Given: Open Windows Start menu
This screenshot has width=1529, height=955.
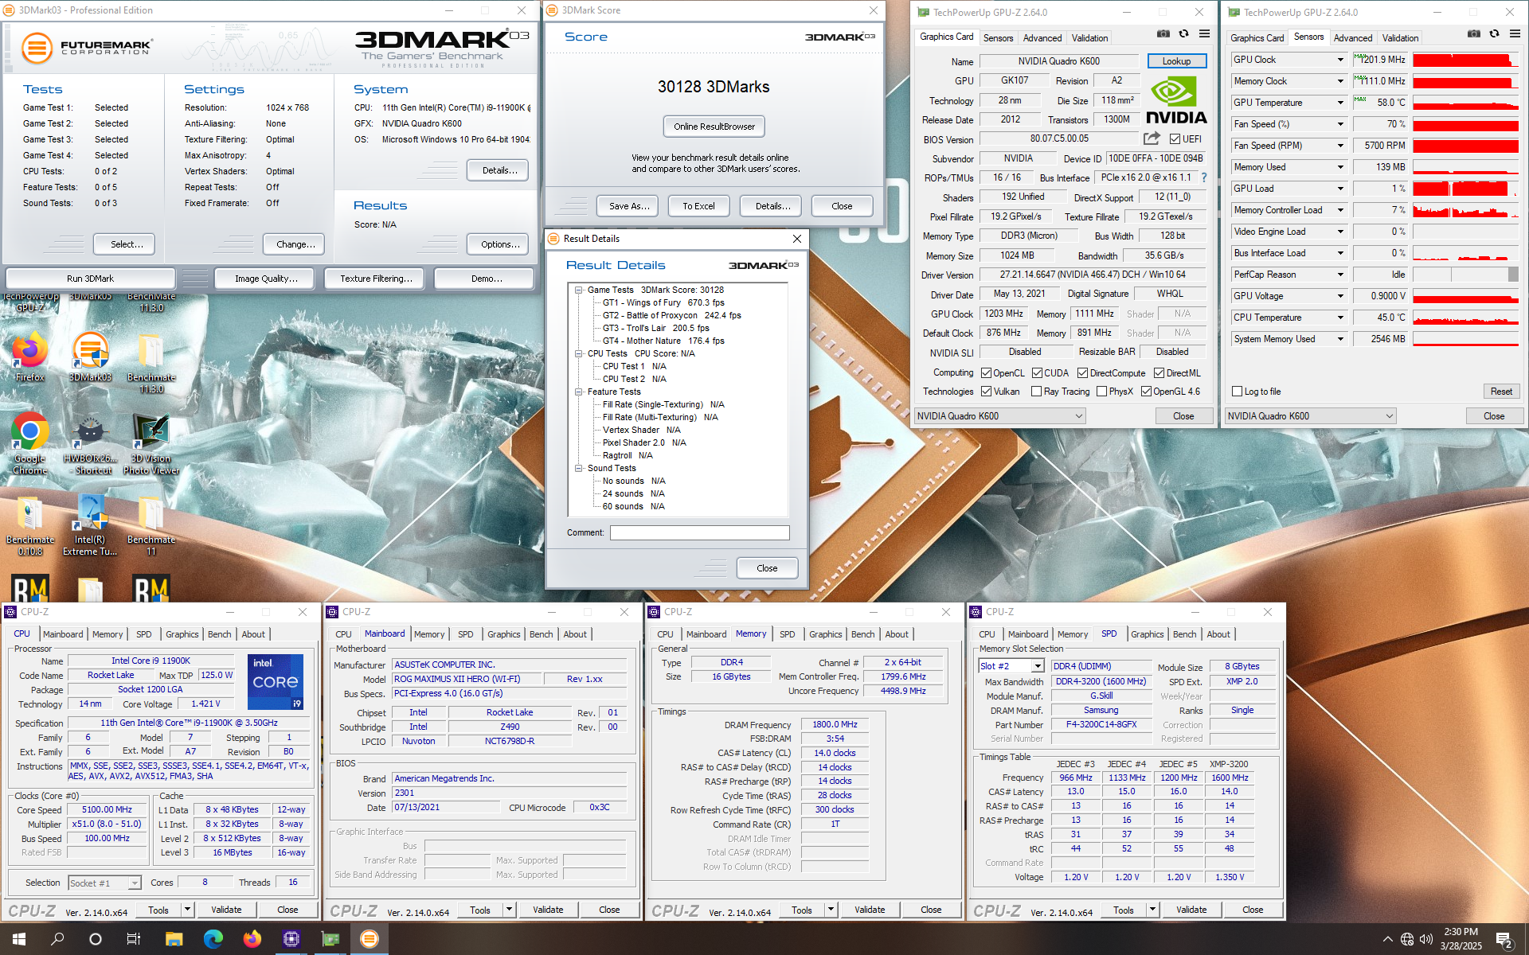Looking at the screenshot, I should (x=19, y=939).
